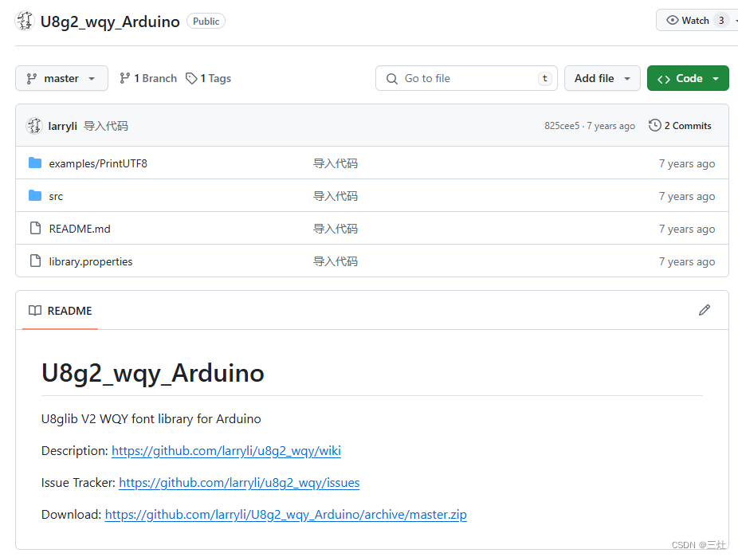View the 1 Branch list
The height and width of the screenshot is (557, 738).
(x=148, y=78)
